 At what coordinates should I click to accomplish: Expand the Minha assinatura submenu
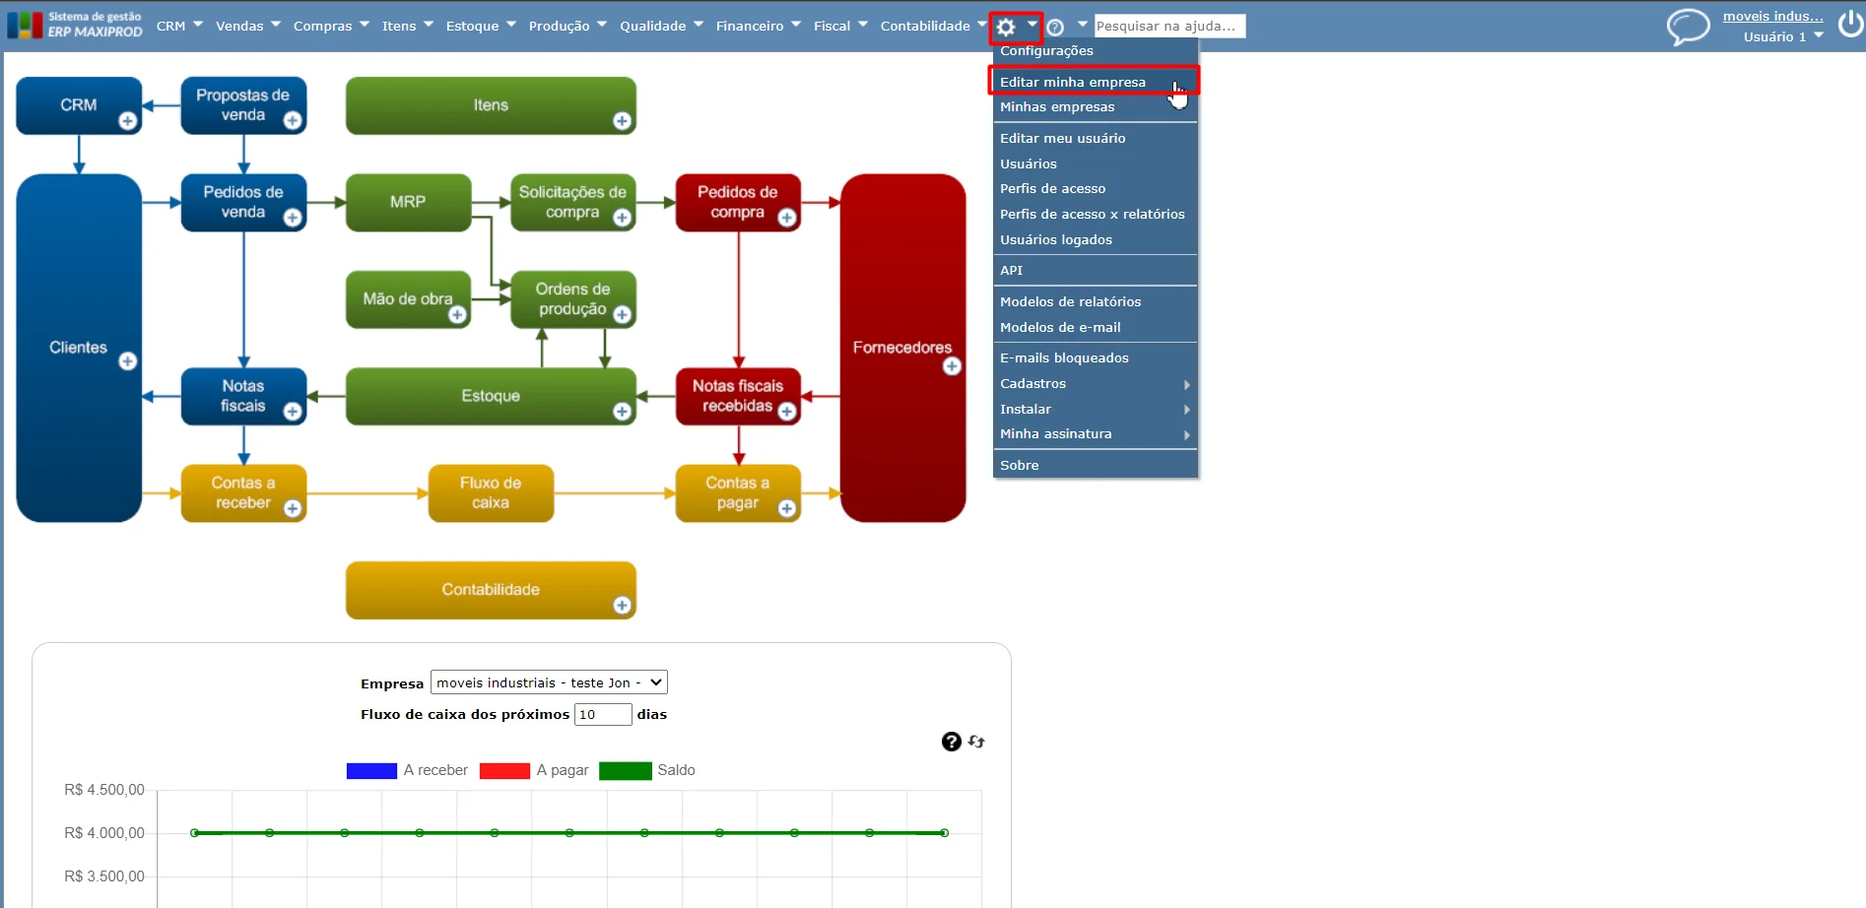[1095, 434]
